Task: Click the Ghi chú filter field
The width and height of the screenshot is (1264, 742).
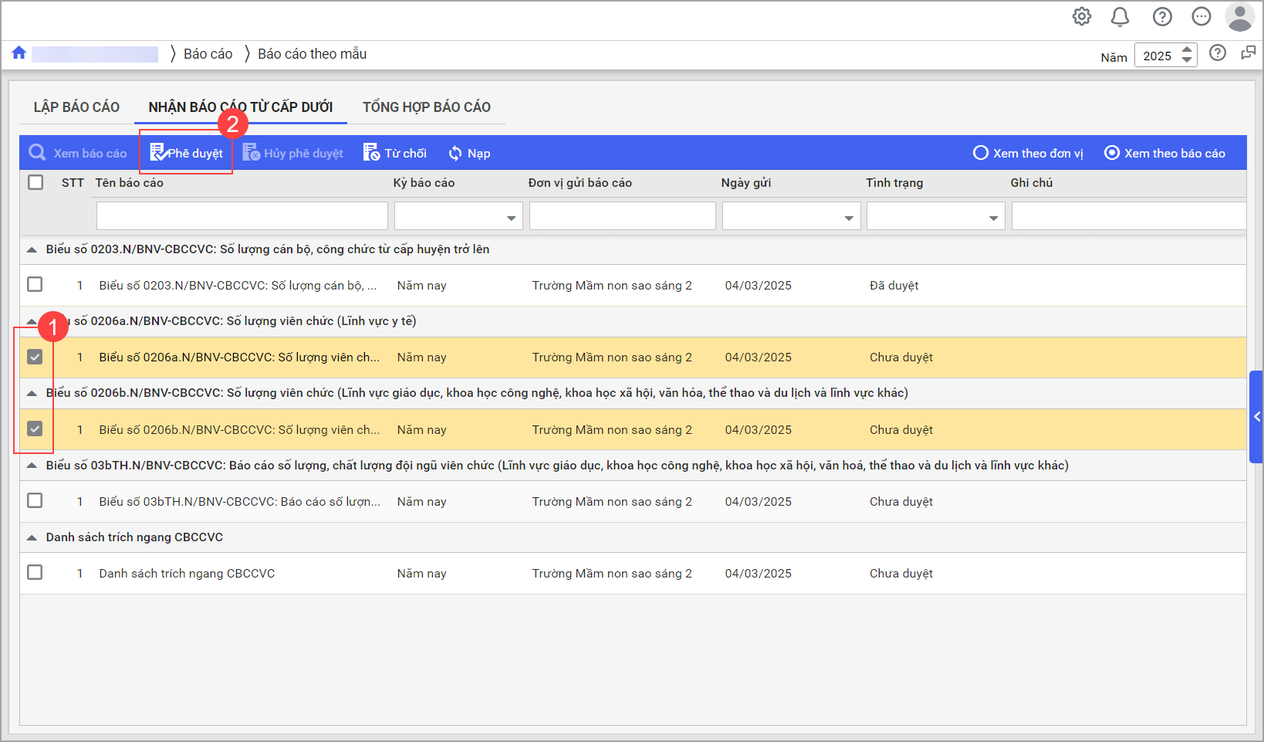Action: pos(1129,216)
